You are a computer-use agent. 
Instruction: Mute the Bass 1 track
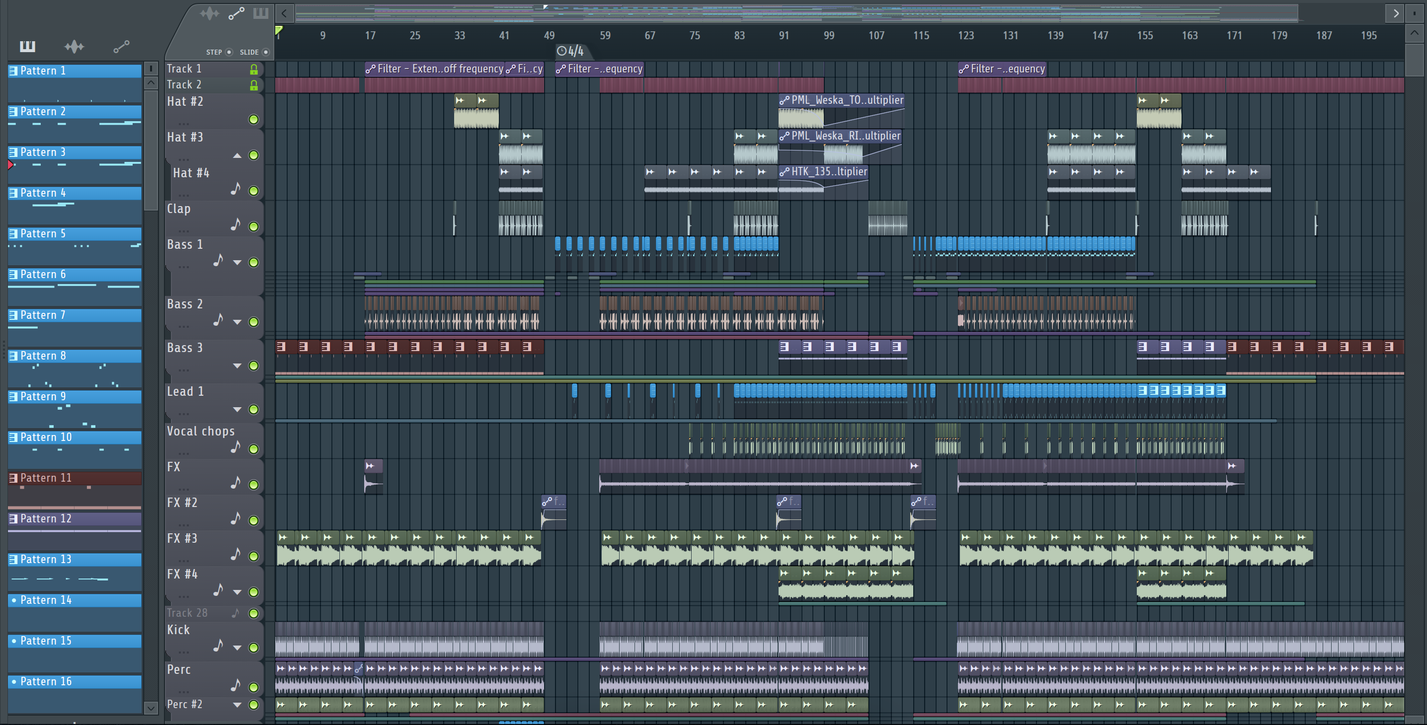[x=254, y=262]
